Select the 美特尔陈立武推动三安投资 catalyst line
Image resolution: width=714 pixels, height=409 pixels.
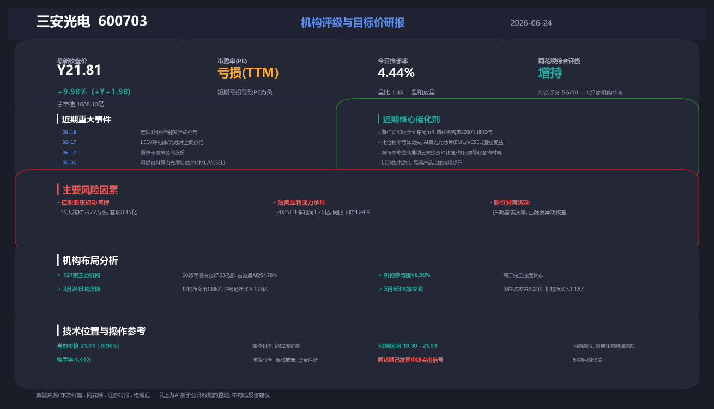coord(439,153)
